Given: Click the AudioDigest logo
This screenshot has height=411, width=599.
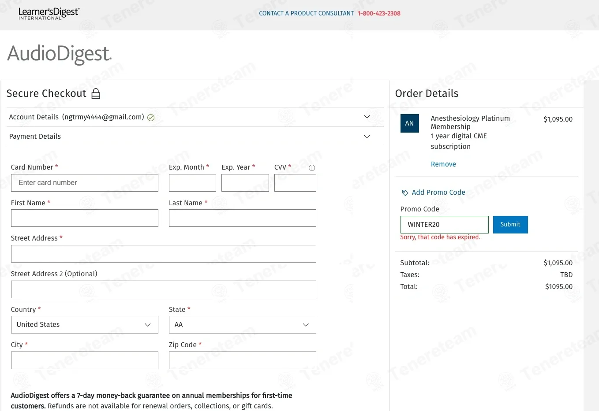Looking at the screenshot, I should coord(59,54).
